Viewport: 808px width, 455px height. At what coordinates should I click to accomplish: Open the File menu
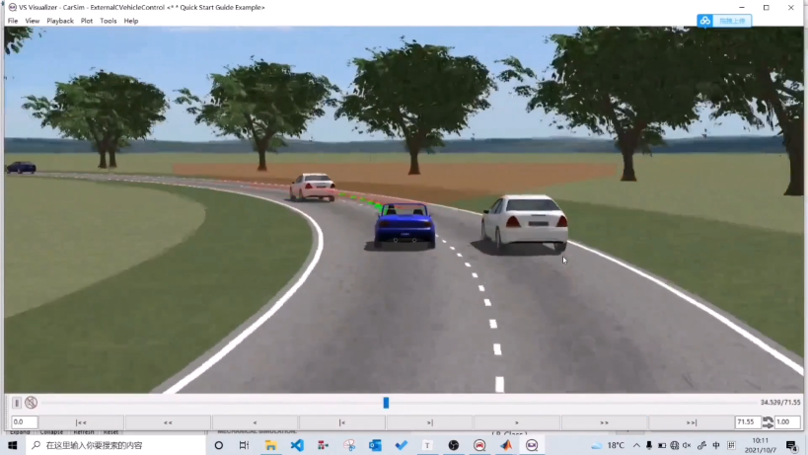click(13, 21)
